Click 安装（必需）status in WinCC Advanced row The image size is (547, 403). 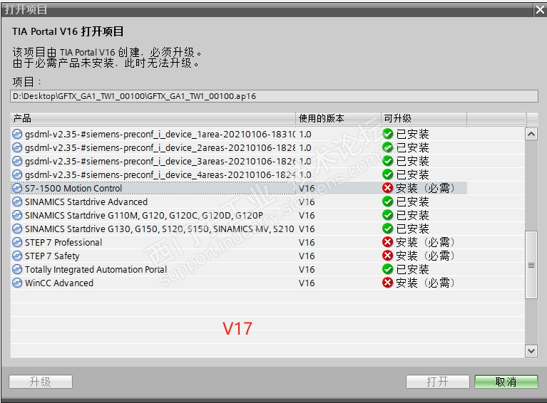(425, 283)
